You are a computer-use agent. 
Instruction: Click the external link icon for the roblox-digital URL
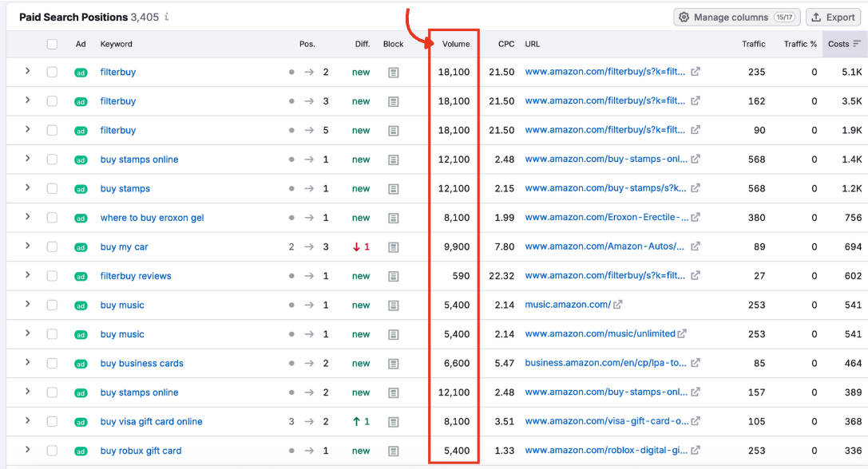coord(695,451)
